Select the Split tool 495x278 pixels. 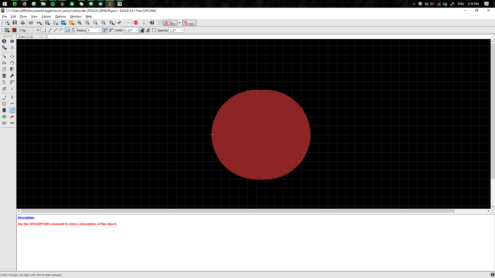[4, 89]
